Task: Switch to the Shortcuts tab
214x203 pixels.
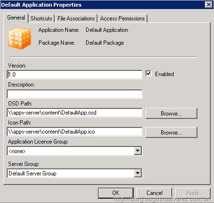Action: click(x=41, y=19)
